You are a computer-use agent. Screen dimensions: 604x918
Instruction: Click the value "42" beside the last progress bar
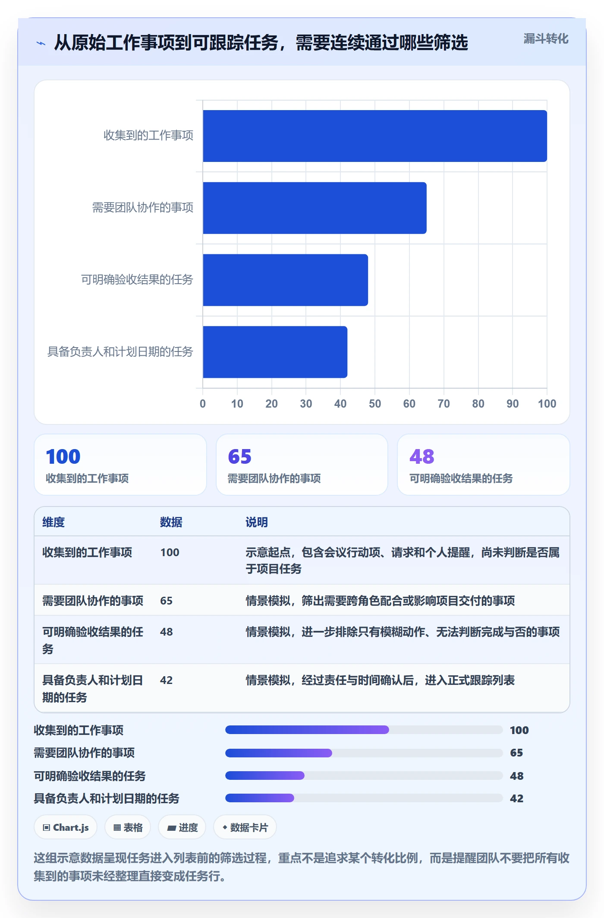pyautogui.click(x=516, y=798)
